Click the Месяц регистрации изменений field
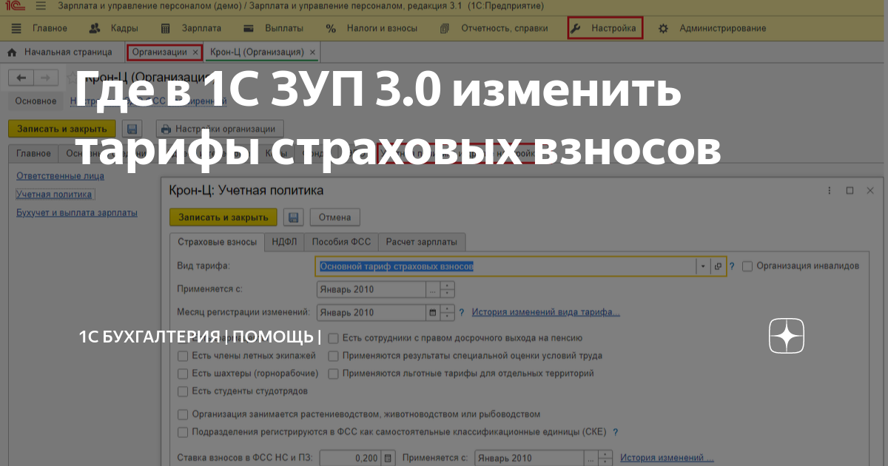Image resolution: width=888 pixels, height=466 pixels. 371,312
